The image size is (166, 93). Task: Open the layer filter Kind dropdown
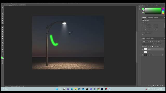click(x=146, y=42)
